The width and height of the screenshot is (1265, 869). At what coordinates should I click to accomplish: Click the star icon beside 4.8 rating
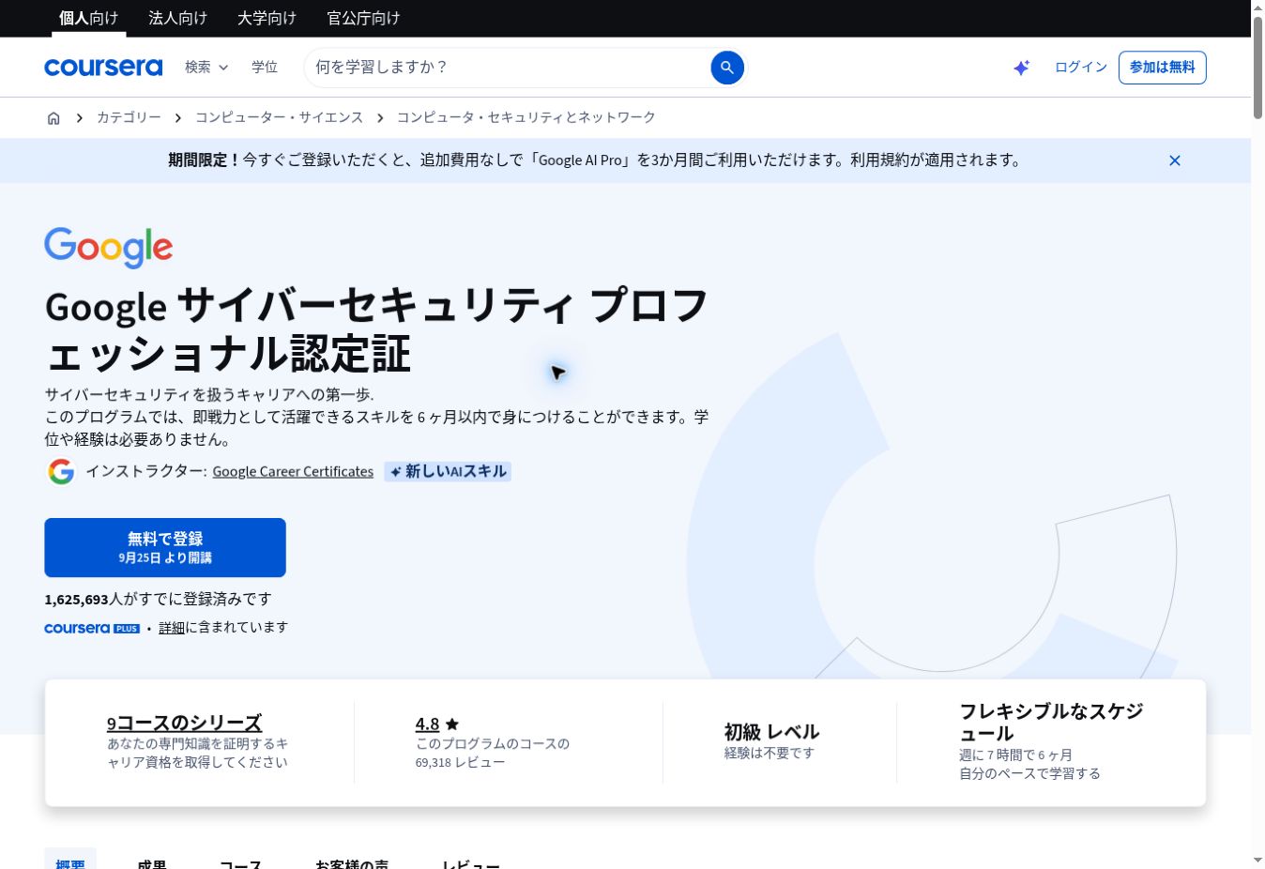tap(452, 724)
